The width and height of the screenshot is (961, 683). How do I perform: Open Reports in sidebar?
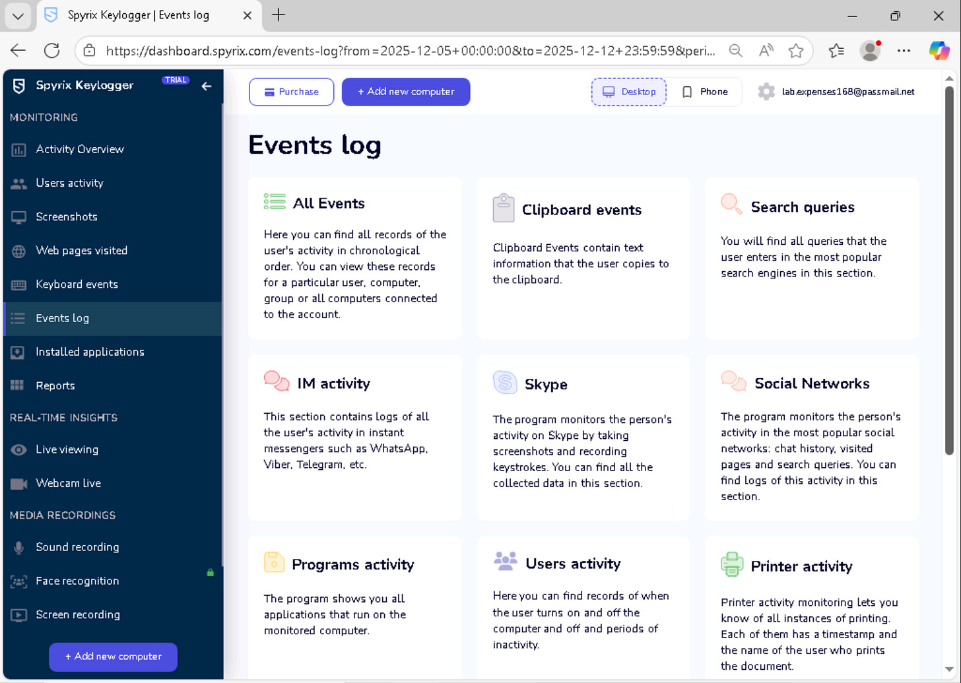(55, 386)
